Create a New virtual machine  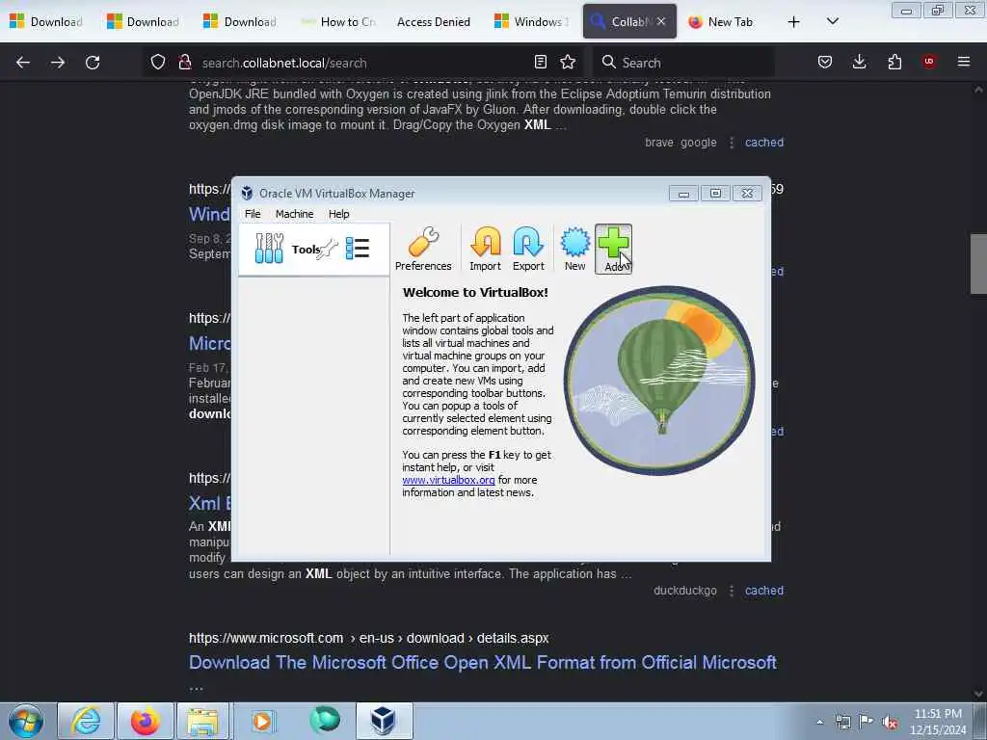574,249
